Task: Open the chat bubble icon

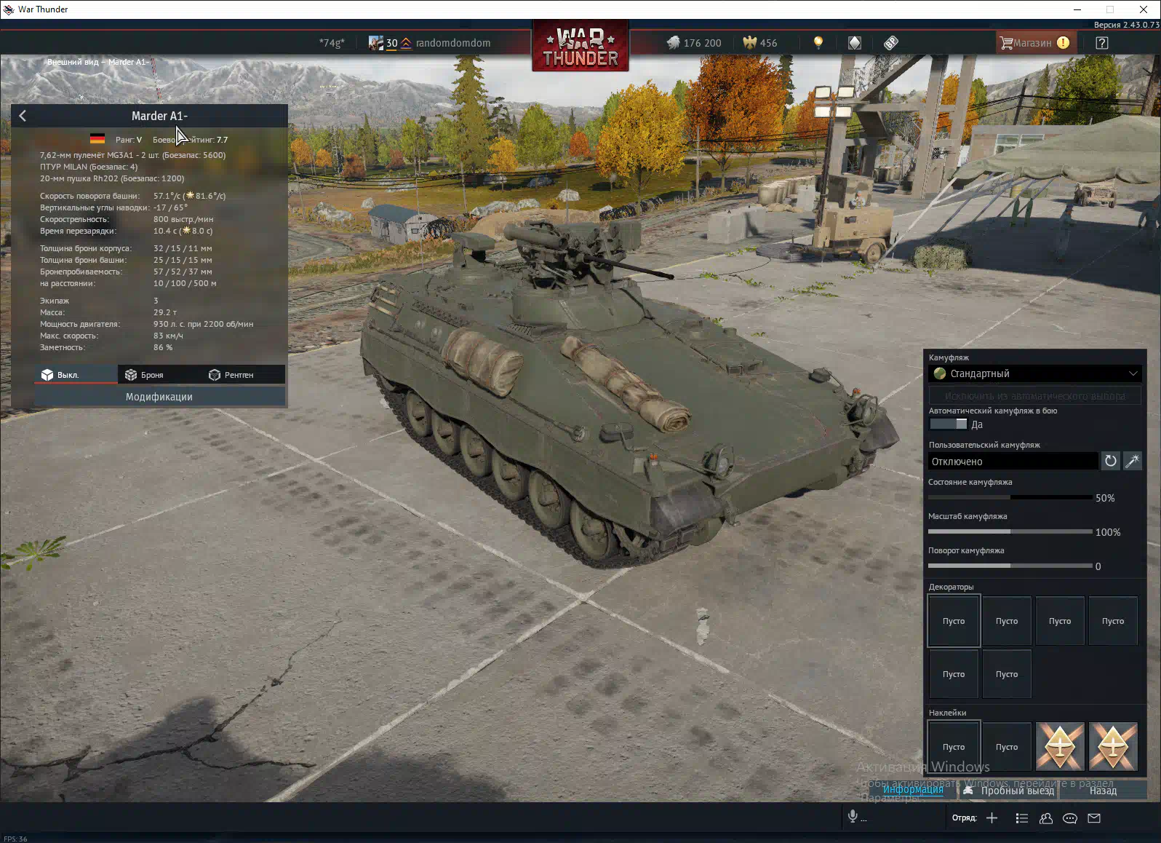Action: (1070, 818)
